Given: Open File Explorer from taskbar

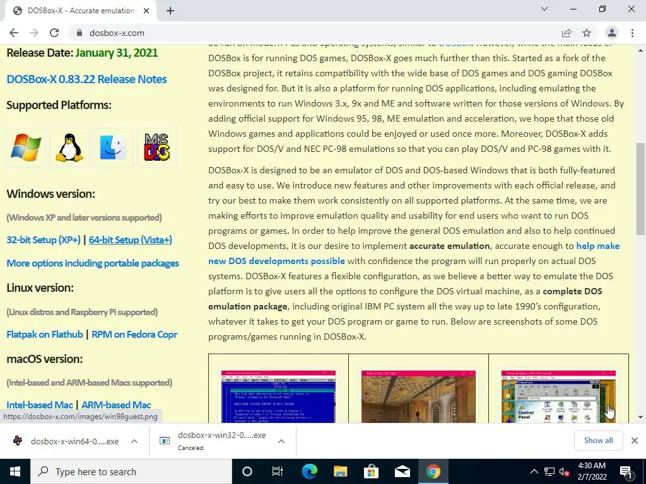Looking at the screenshot, I should pos(340,471).
